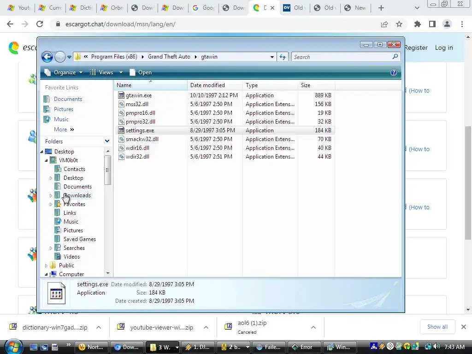Sort by Size column header
Image resolution: width=472 pixels, height=354 pixels.
click(x=316, y=85)
